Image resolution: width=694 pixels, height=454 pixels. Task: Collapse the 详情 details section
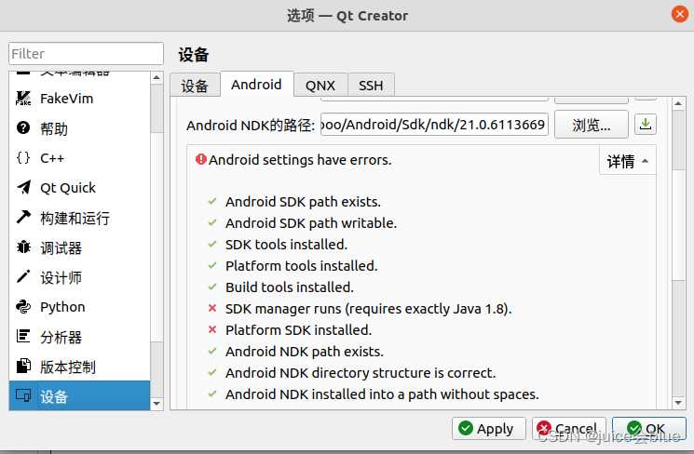tap(628, 161)
